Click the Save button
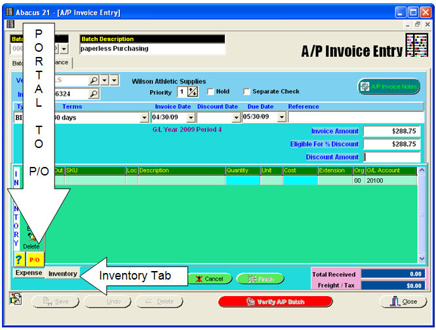 pyautogui.click(x=55, y=302)
